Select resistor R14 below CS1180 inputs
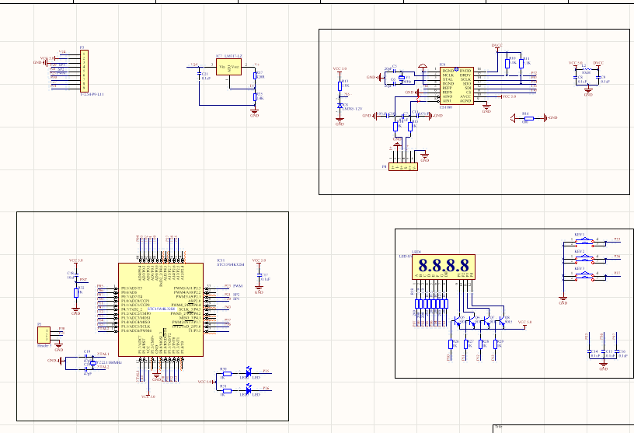Image resolution: width=634 pixels, height=433 pixels. pyautogui.click(x=395, y=127)
